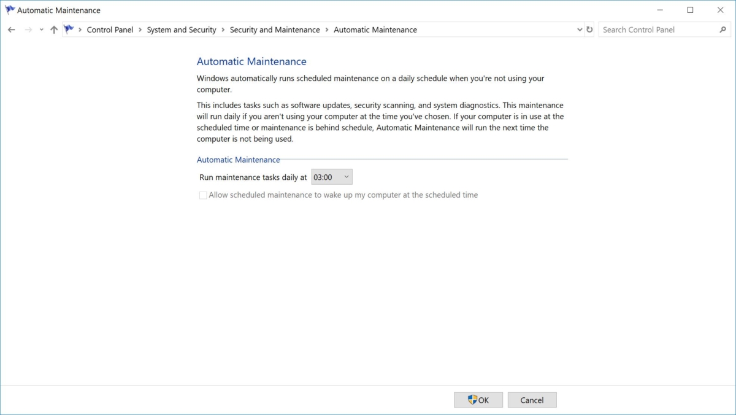The image size is (736, 415).
Task: Select System and Security breadcrumb
Action: (x=182, y=29)
